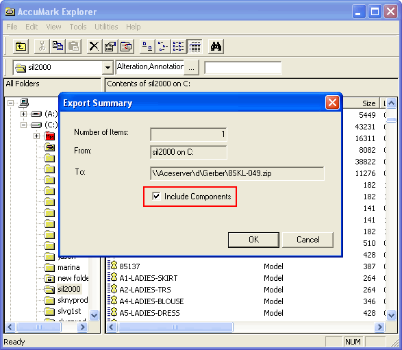Open the Utilities menu
The width and height of the screenshot is (402, 350).
(106, 27)
